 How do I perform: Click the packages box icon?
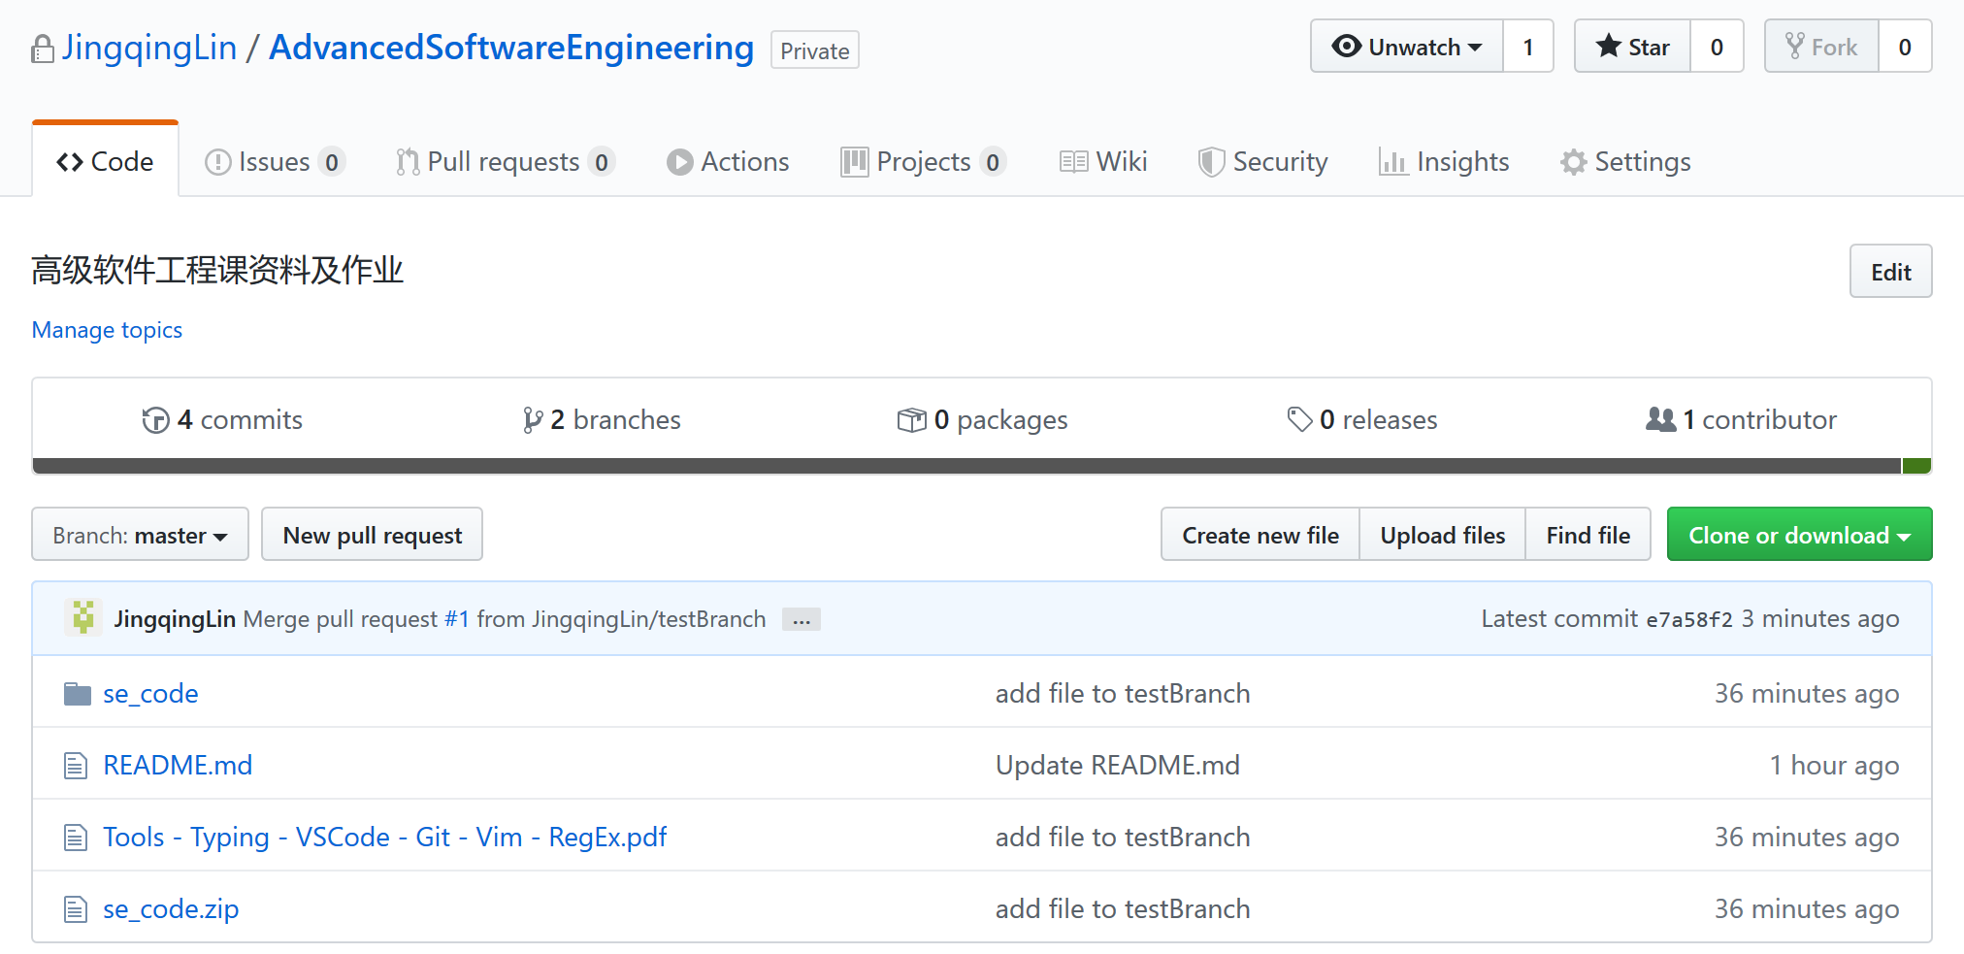[x=911, y=420]
